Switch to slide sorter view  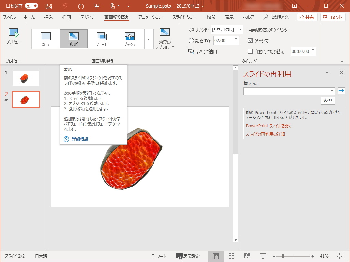coord(231,256)
